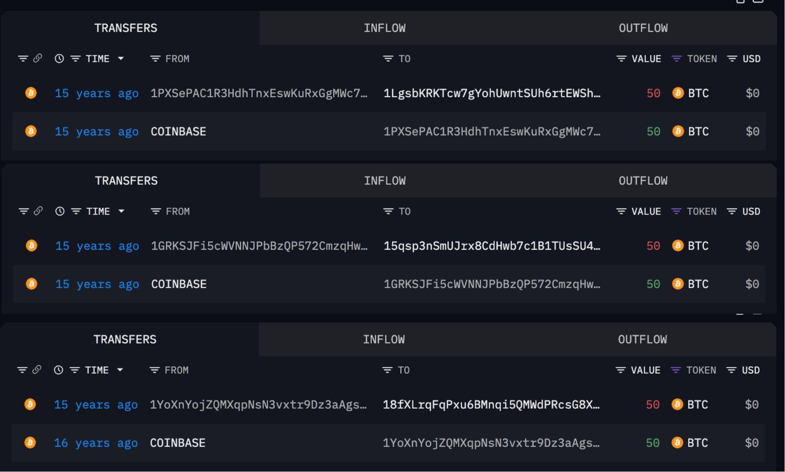Click the purple TOKEN filter icon in the top table
Image resolution: width=785 pixels, height=472 pixels.
tap(676, 59)
